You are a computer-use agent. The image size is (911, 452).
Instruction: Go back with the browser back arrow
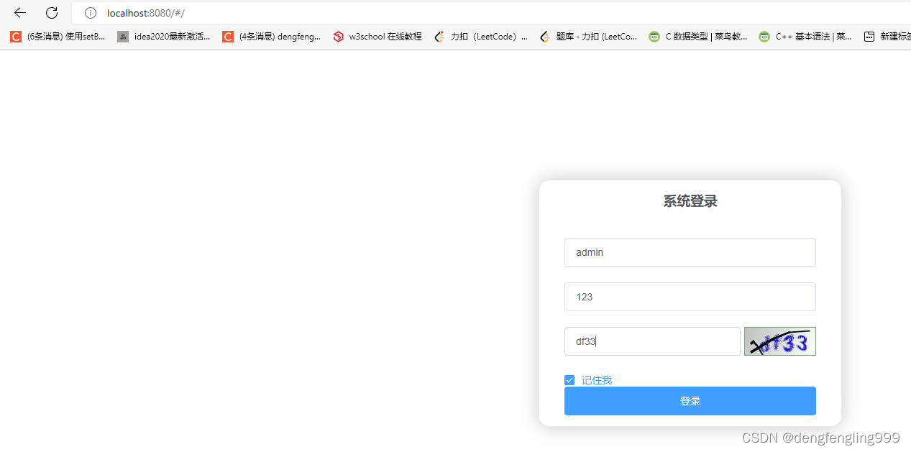coord(20,13)
